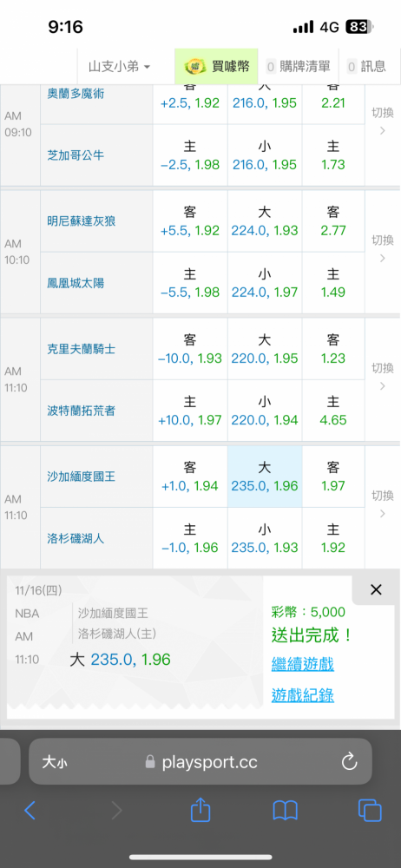The height and width of the screenshot is (868, 401).
Task: Switch view for Timberwolves vs Suns game
Action: point(382,248)
